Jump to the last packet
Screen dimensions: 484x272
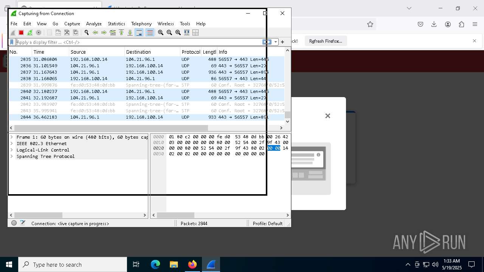point(130,32)
